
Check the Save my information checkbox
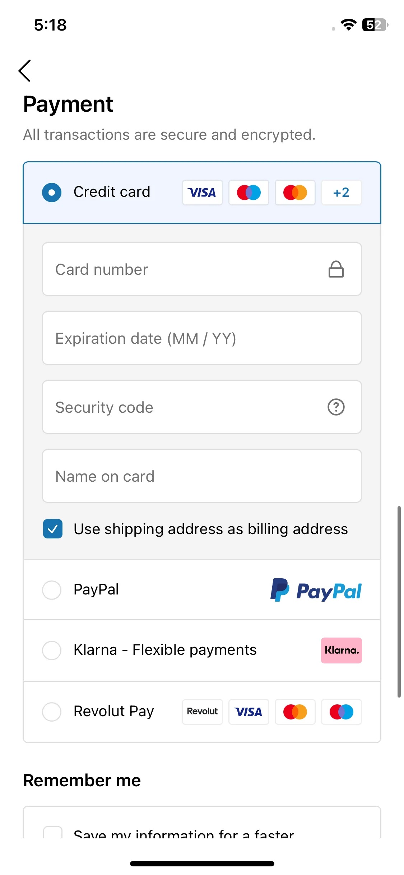point(53,833)
